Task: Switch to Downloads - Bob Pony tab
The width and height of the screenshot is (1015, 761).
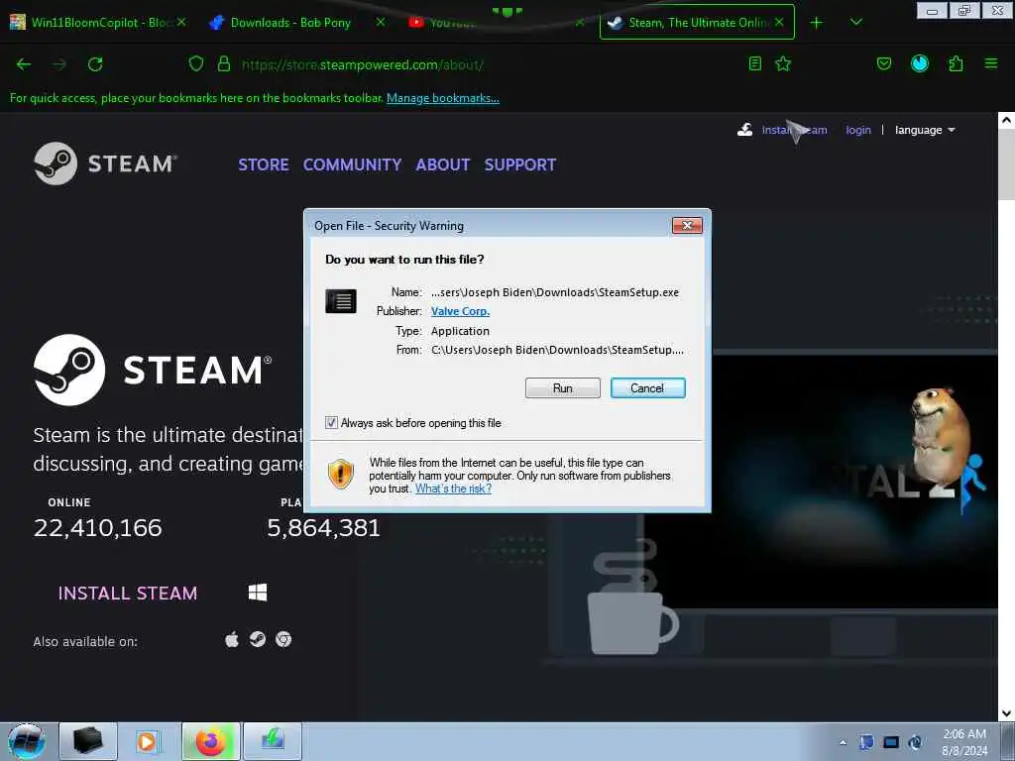Action: point(290,23)
